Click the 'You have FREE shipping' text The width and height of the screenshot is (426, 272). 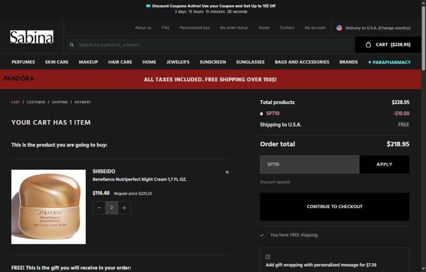click(294, 235)
